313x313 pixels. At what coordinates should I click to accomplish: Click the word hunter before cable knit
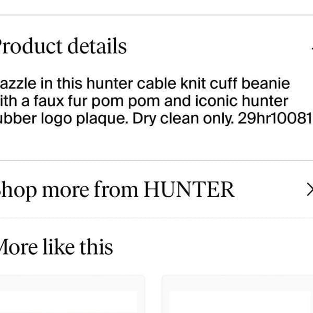point(110,83)
